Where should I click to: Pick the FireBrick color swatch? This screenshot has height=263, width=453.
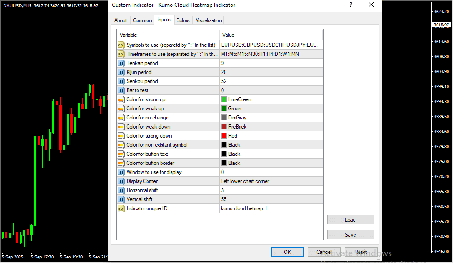(224, 127)
